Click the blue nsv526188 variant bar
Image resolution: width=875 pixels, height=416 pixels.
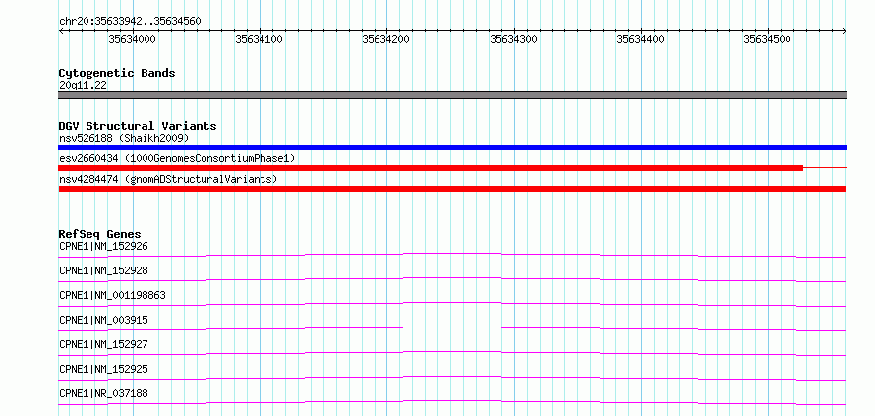tap(452, 148)
